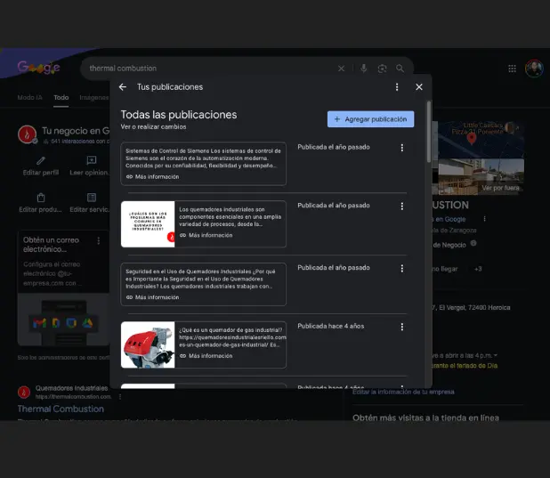Open the Google apps grid

pos(512,69)
